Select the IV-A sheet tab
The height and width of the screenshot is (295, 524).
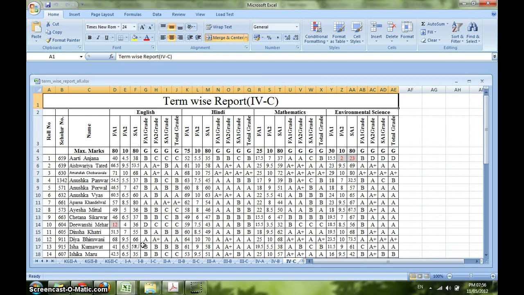pos(260,261)
